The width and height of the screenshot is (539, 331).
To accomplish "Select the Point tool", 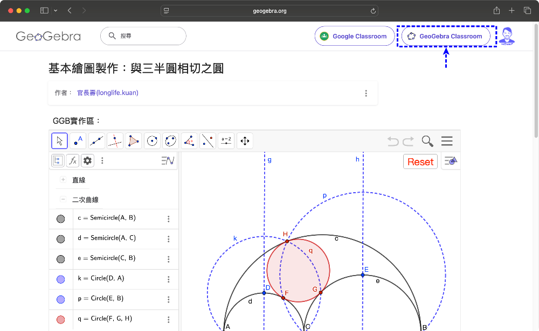I will (78, 141).
